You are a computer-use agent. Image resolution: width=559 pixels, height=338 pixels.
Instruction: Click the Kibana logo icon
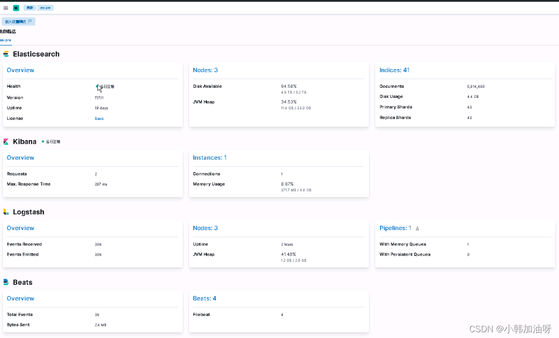tap(6, 142)
